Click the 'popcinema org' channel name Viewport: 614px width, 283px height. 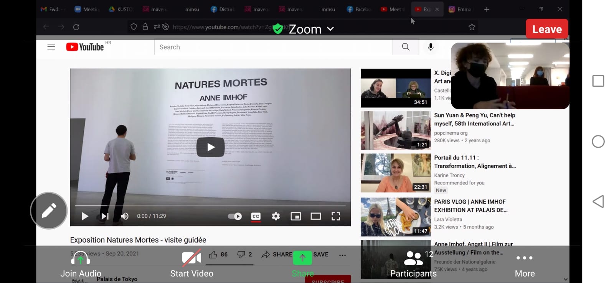tap(451, 133)
